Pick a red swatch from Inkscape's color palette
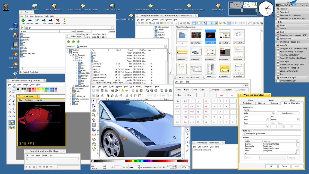The image size is (309, 174). point(129,161)
